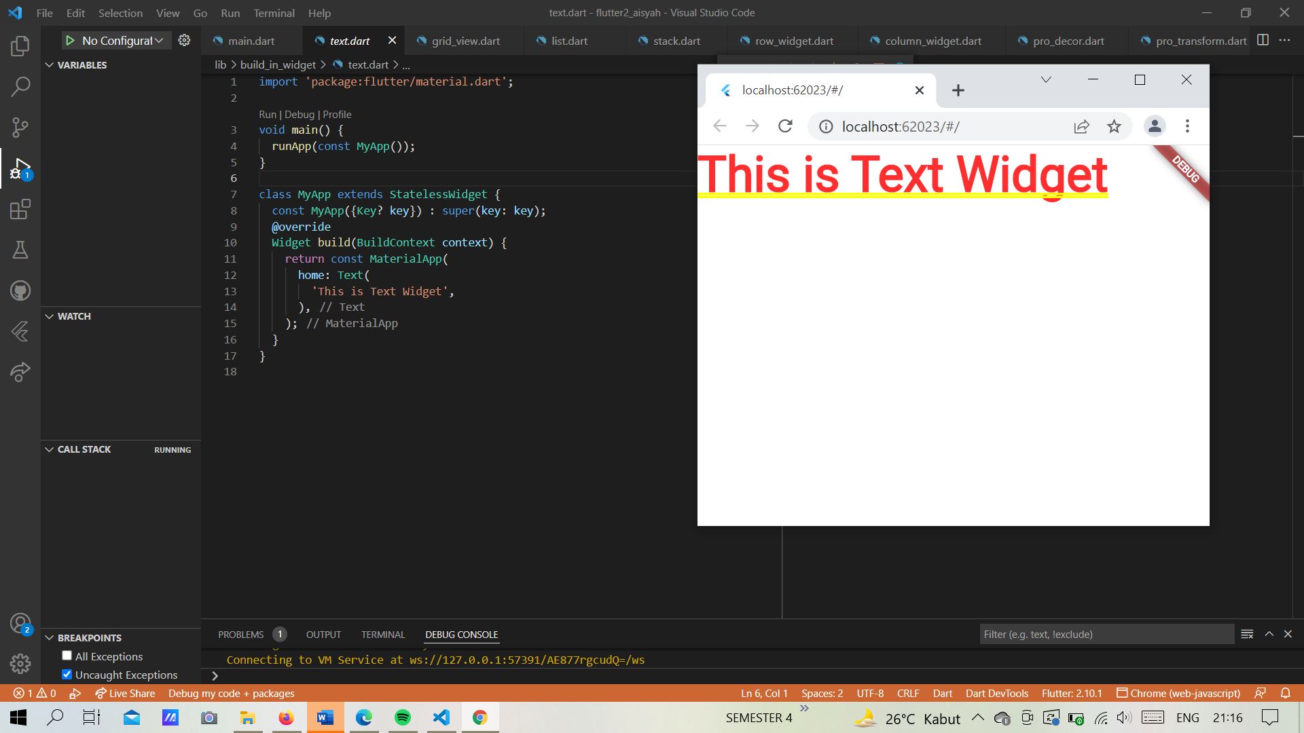
Task: Switch to the grid_view.dart tab
Action: (465, 41)
